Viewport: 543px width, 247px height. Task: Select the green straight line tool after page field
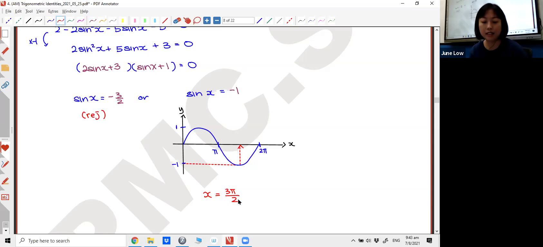[269, 21]
